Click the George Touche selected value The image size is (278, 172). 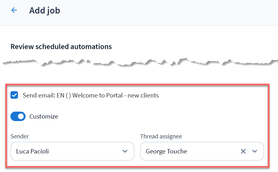166,151
